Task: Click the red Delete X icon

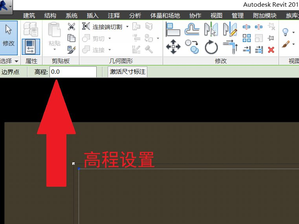Action: tap(271, 50)
